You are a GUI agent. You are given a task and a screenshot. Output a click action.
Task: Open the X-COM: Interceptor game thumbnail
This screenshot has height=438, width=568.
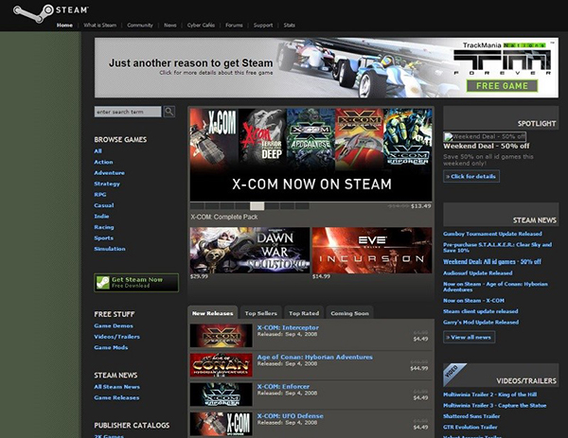pos(221,336)
